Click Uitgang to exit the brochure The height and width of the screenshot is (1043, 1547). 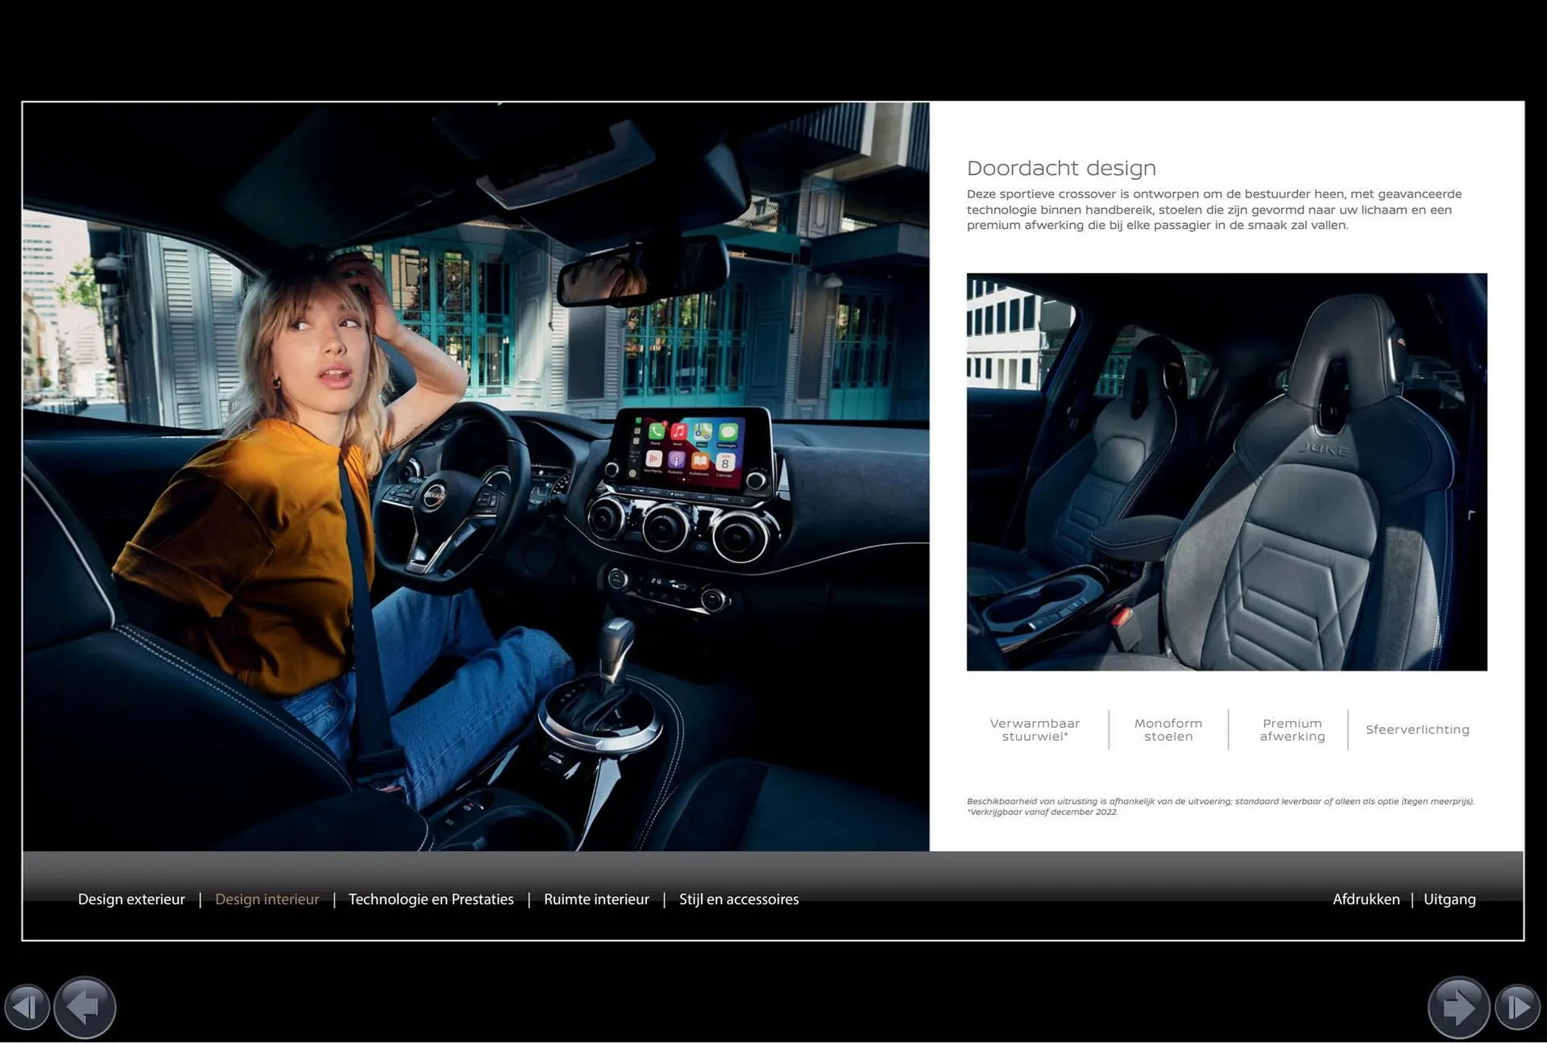(1450, 899)
